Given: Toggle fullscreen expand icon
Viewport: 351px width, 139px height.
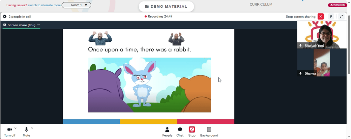Looking at the screenshot, I should [x=341, y=16].
